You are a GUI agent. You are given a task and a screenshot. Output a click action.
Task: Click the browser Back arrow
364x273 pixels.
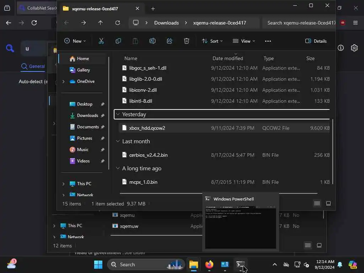pos(9,23)
